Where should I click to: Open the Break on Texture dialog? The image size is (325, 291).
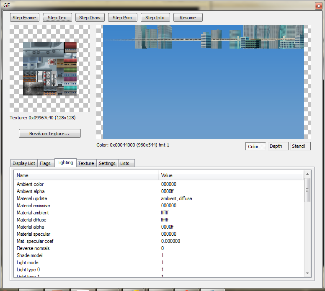49,134
